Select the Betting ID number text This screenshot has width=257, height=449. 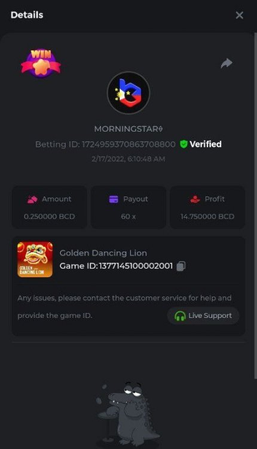pos(128,144)
